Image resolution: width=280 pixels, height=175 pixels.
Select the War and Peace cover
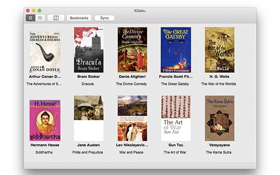[x=133, y=118]
